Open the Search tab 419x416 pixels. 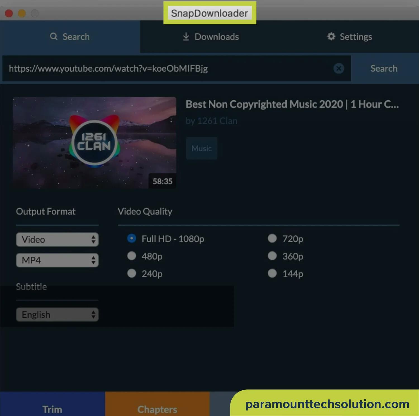click(70, 37)
